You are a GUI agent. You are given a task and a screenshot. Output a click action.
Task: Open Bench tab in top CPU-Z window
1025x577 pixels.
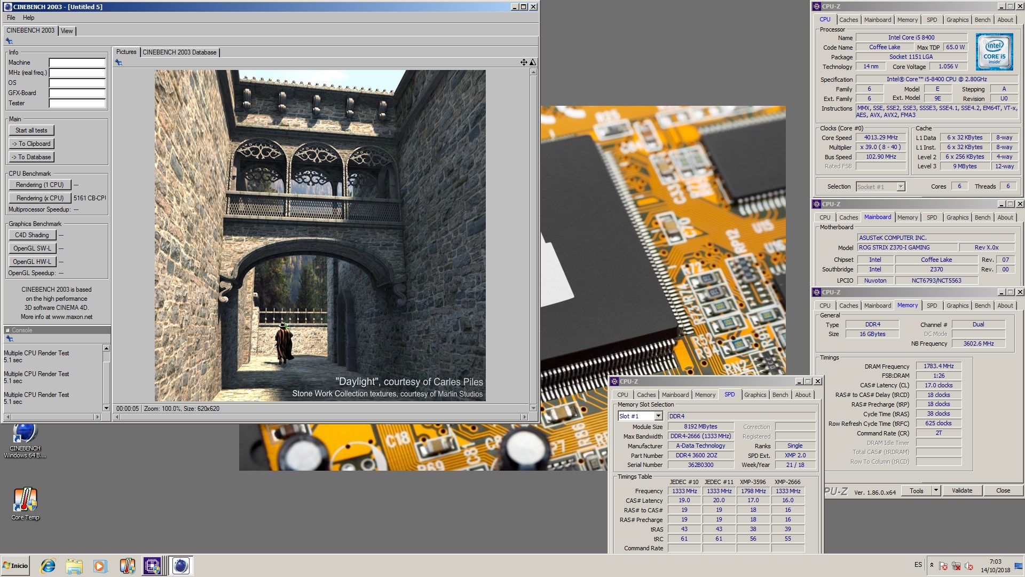[982, 20]
